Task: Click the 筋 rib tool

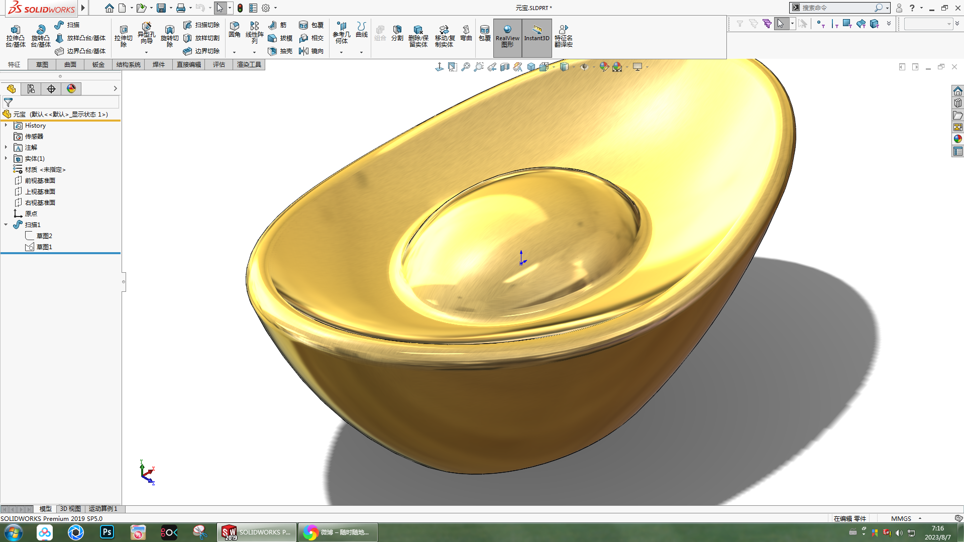Action: (x=277, y=25)
